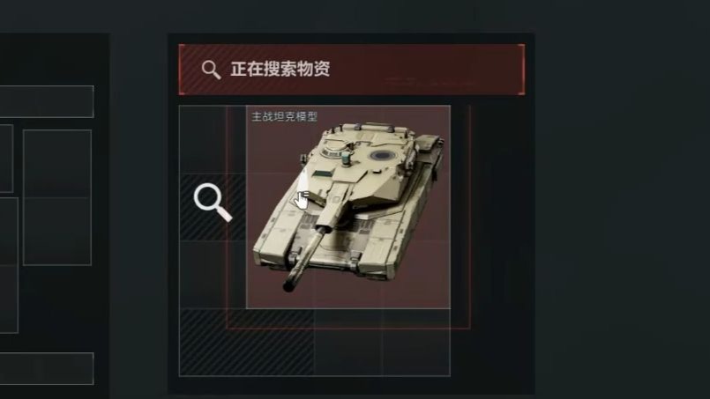Click the right end of the red search banner
710x399 pixels.
pos(498,70)
